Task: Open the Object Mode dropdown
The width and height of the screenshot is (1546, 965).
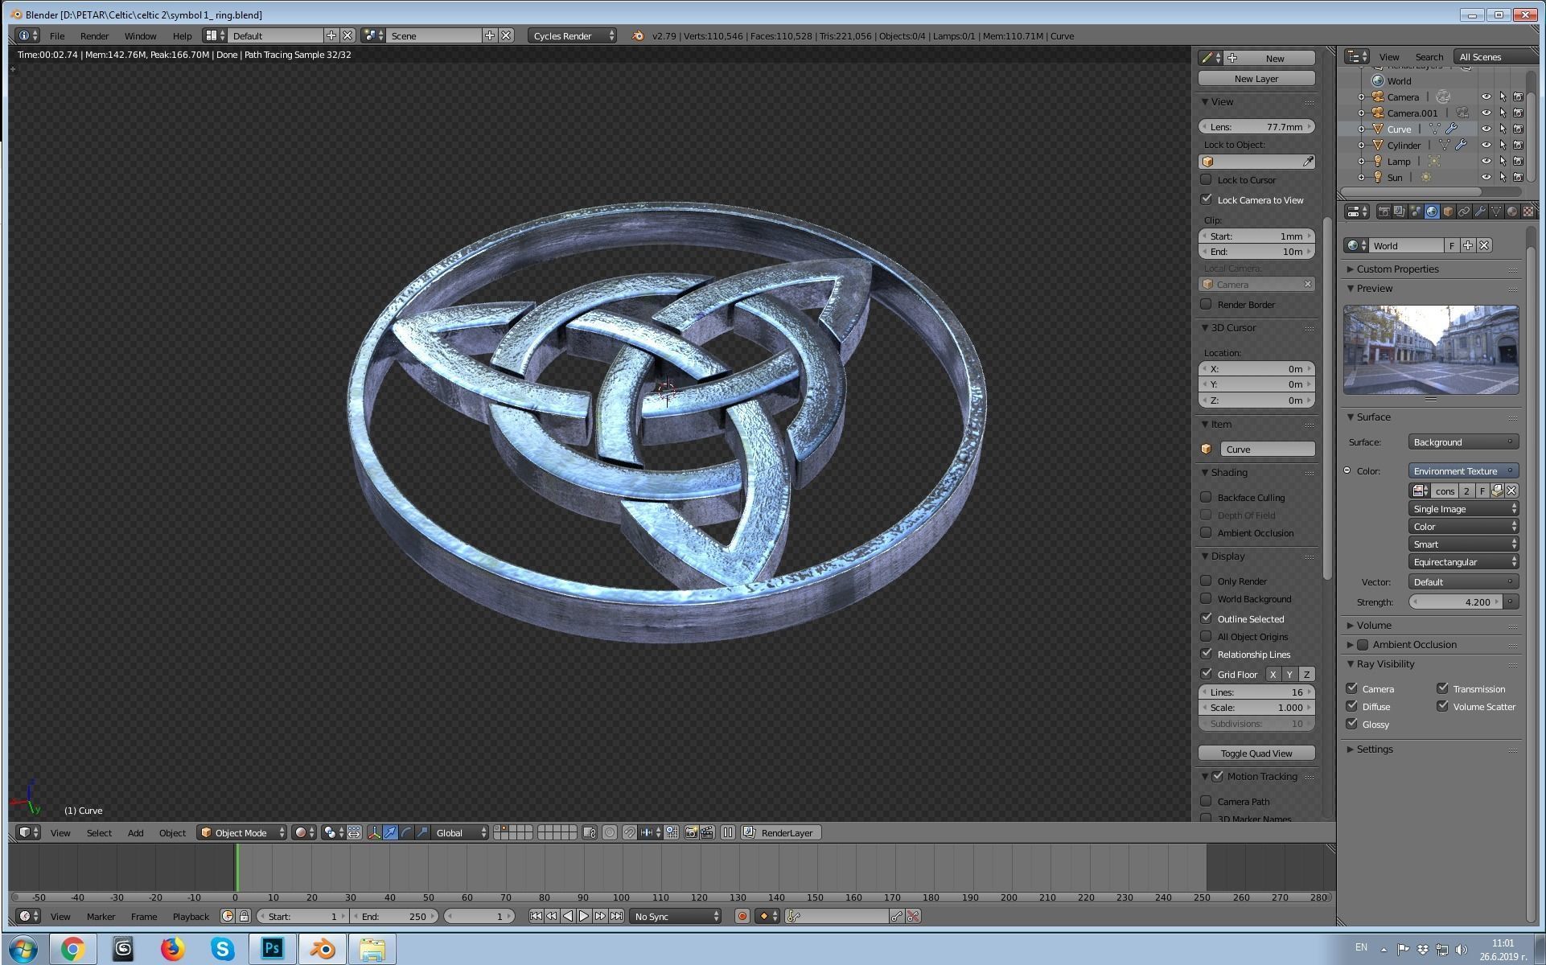Action: click(241, 832)
